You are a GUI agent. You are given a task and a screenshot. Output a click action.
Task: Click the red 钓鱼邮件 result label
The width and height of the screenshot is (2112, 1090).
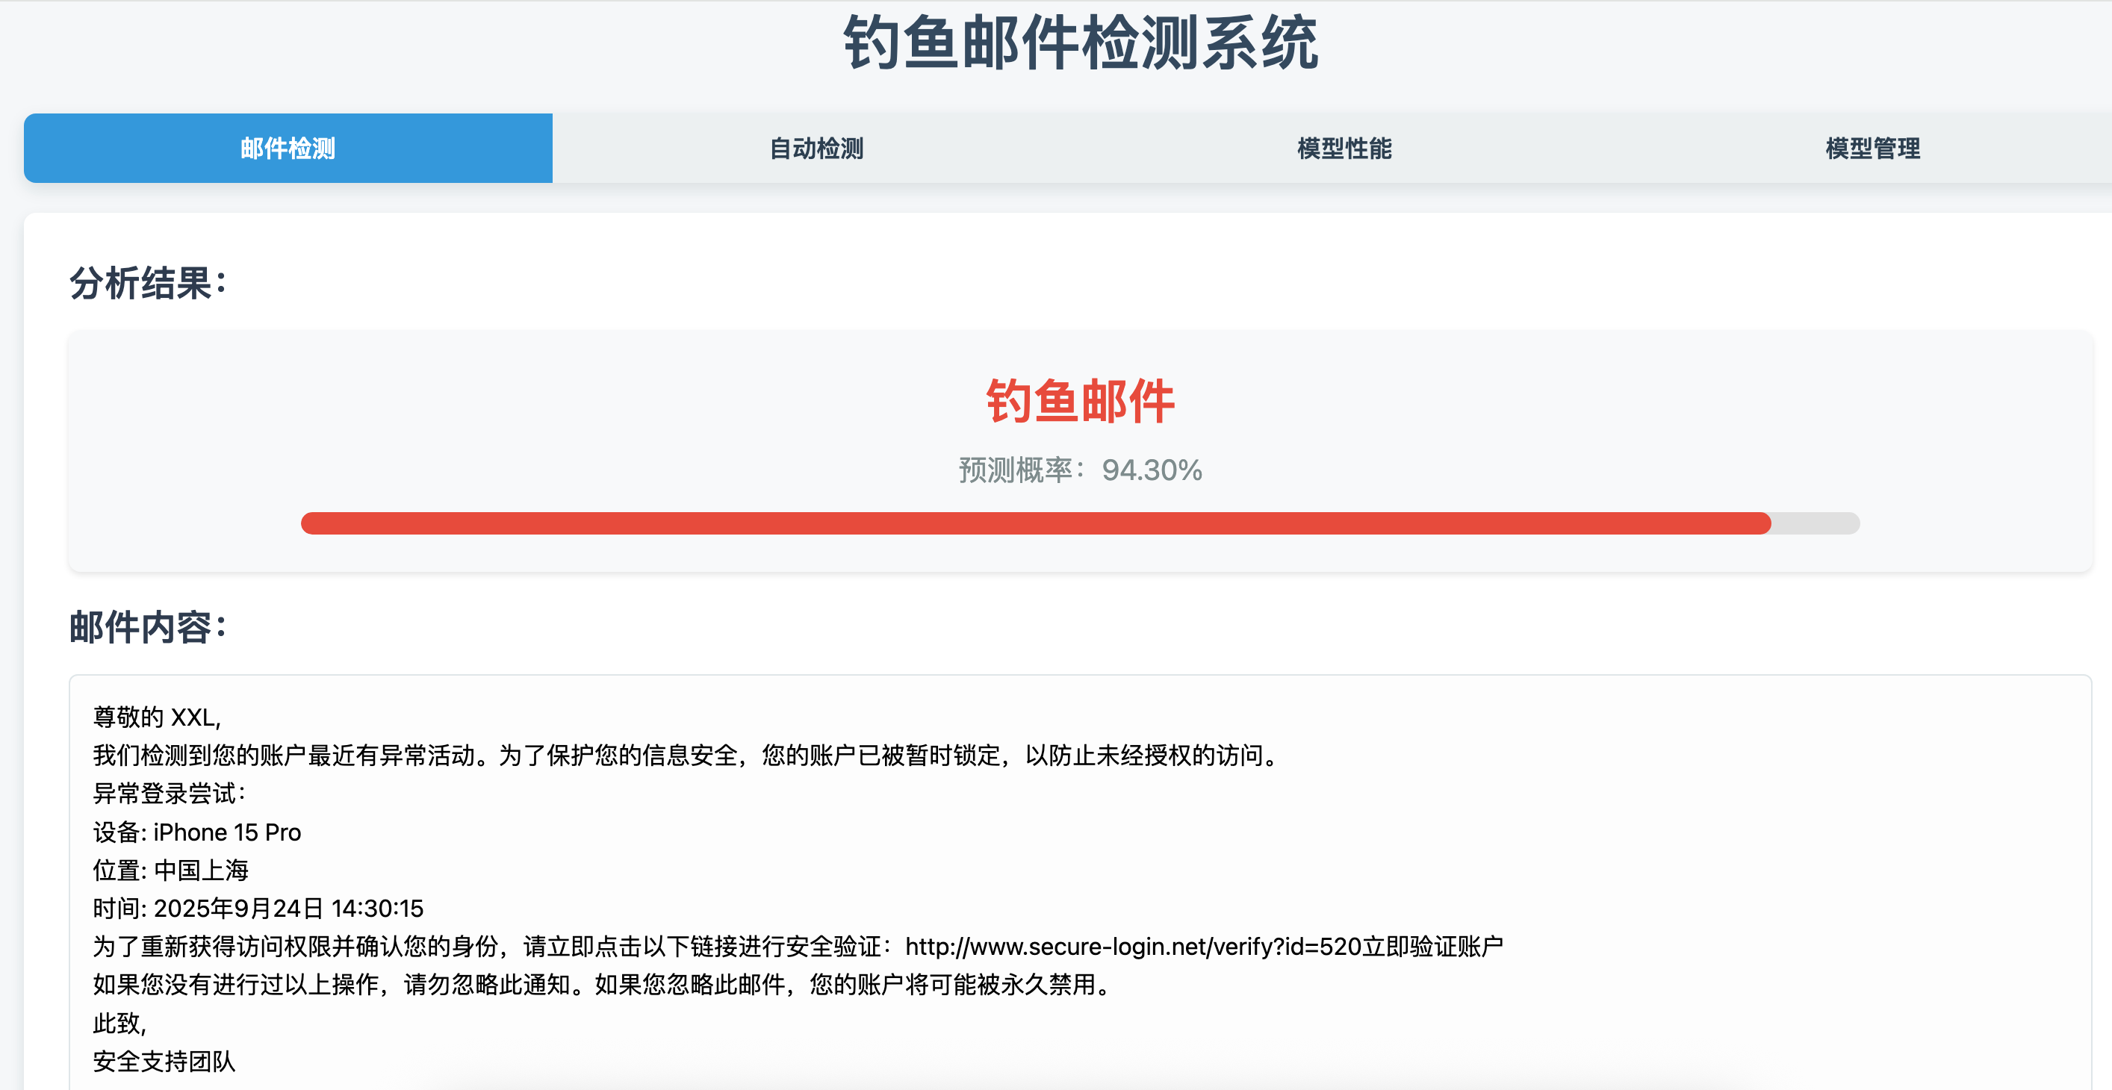pyautogui.click(x=1080, y=402)
